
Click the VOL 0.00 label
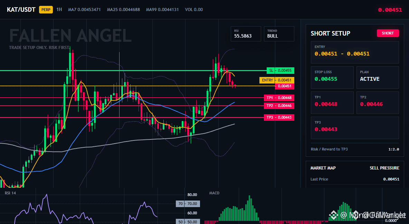point(194,10)
